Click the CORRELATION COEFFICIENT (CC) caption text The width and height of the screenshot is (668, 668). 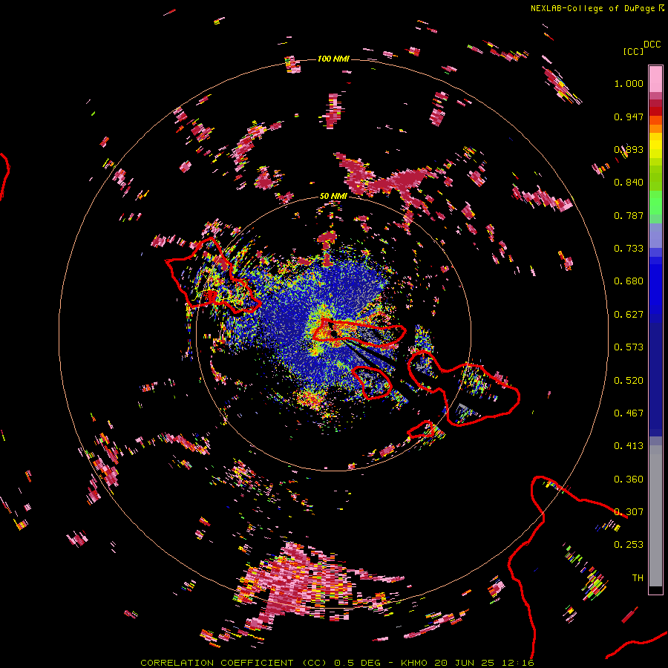click(x=234, y=663)
